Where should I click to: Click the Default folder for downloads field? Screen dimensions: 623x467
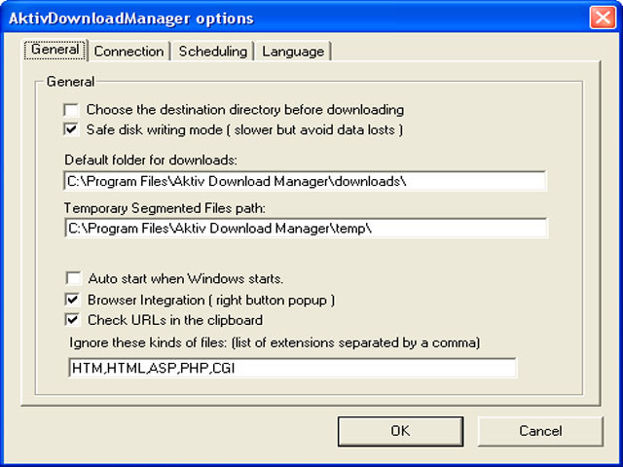tap(305, 182)
